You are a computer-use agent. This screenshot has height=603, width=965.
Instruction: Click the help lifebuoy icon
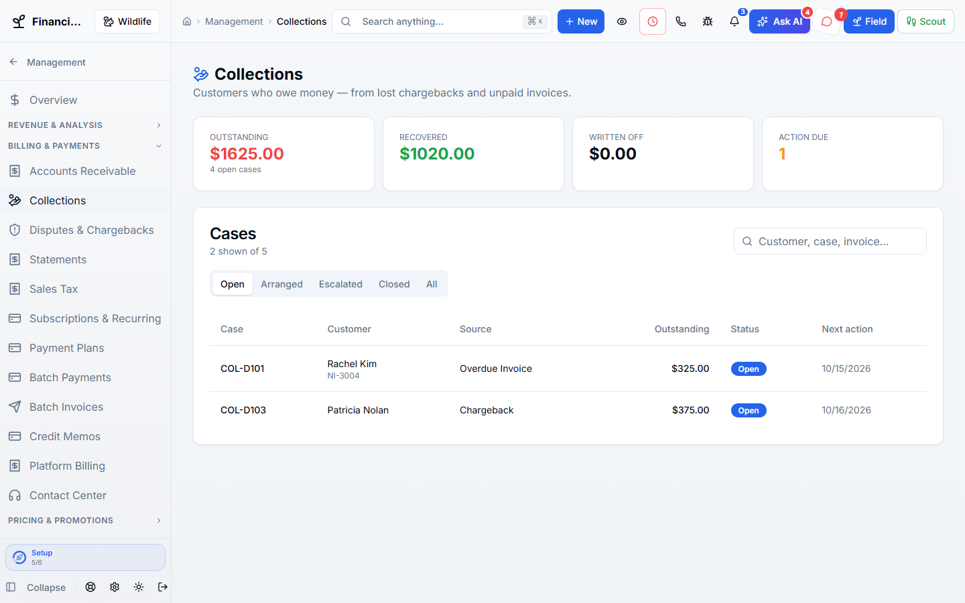coord(90,587)
